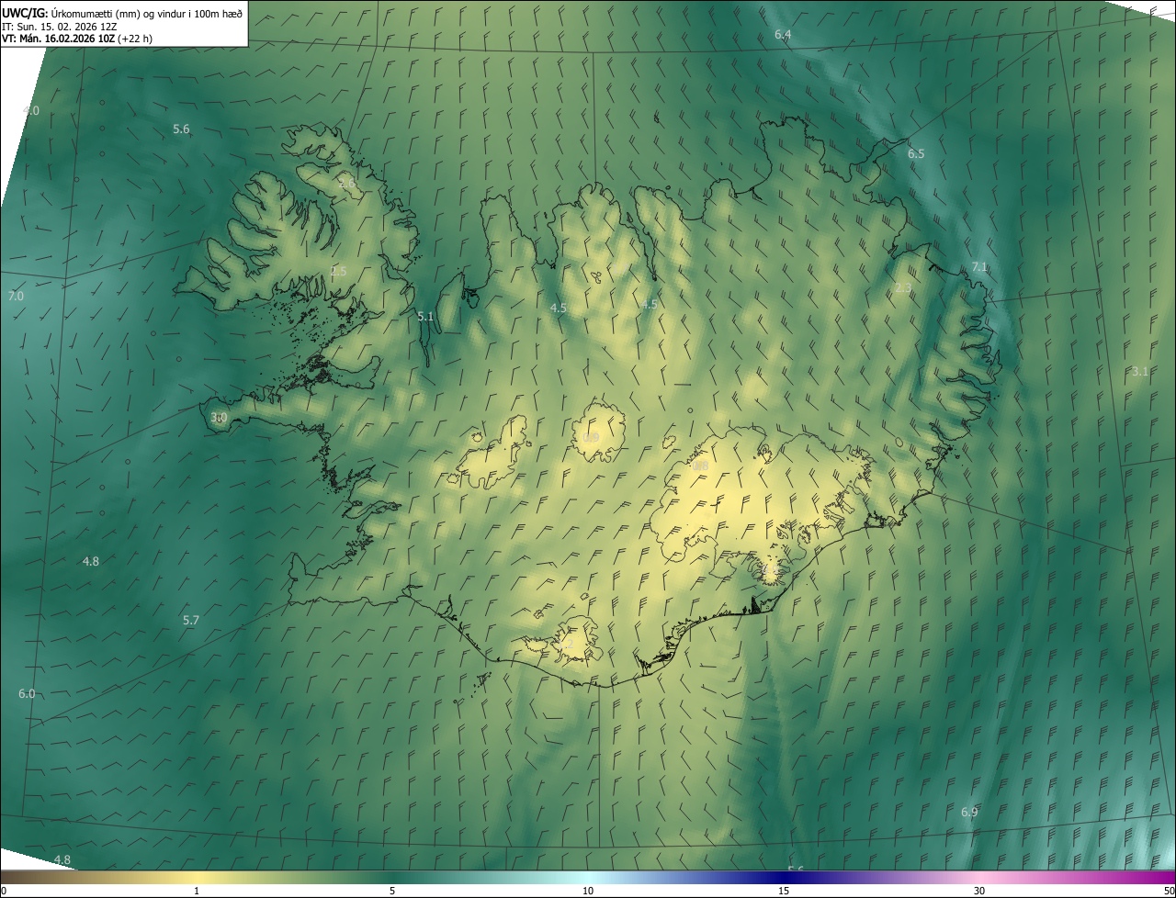Viewport: 1176px width, 898px height.
Task: Click the 5.7 value label on the map
Action: (191, 621)
